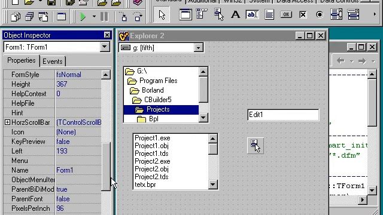Click the back arrow in code editor

pyautogui.click(x=341, y=61)
